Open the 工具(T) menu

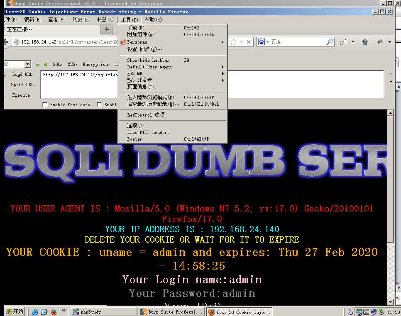tap(130, 19)
